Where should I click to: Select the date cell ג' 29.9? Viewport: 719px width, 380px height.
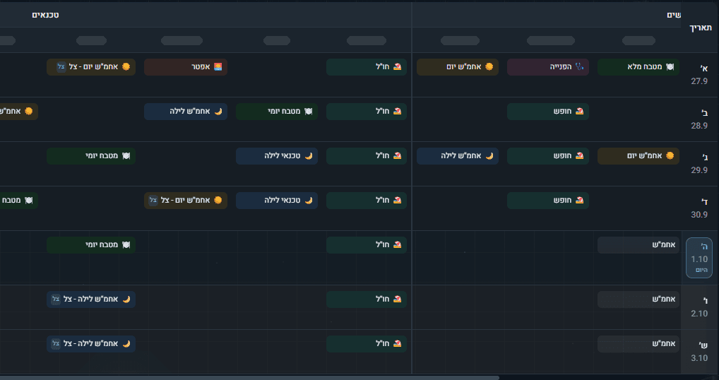700,164
